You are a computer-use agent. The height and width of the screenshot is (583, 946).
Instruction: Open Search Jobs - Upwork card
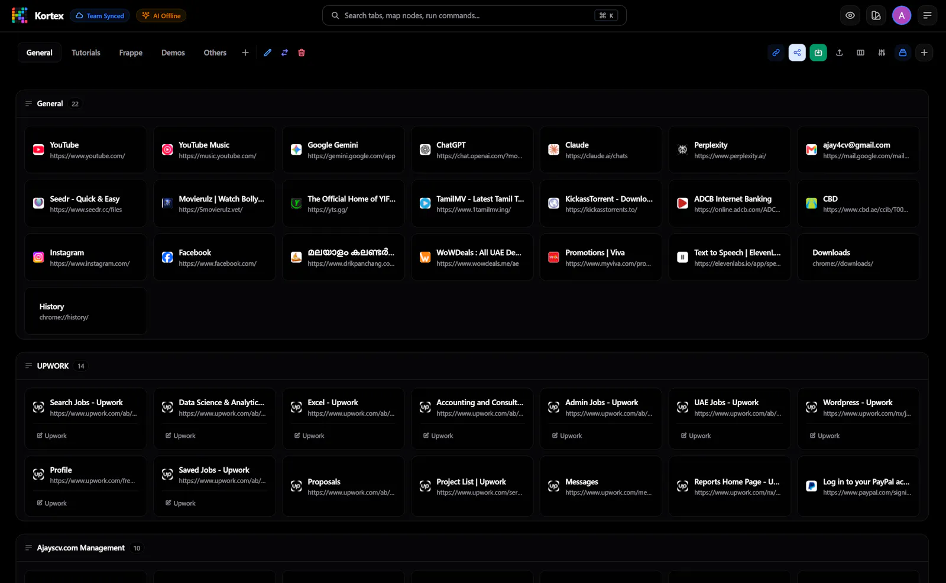(x=86, y=418)
